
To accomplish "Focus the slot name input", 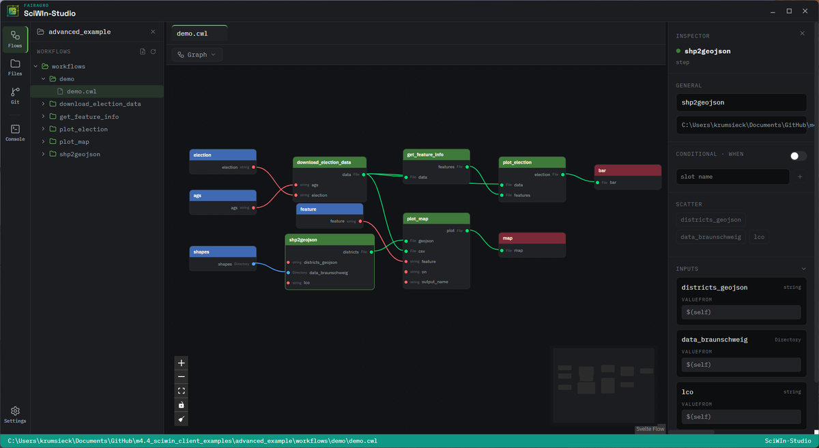I will tap(732, 177).
